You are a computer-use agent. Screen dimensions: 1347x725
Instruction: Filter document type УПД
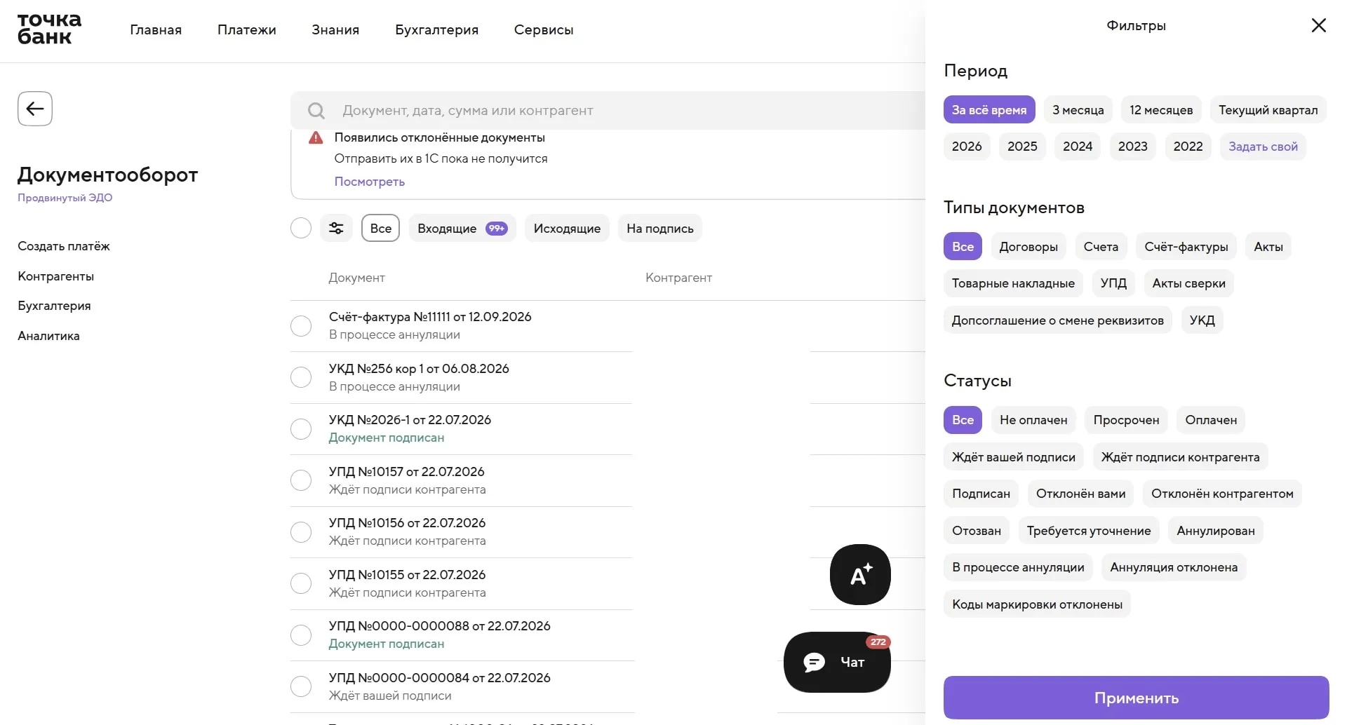point(1113,283)
